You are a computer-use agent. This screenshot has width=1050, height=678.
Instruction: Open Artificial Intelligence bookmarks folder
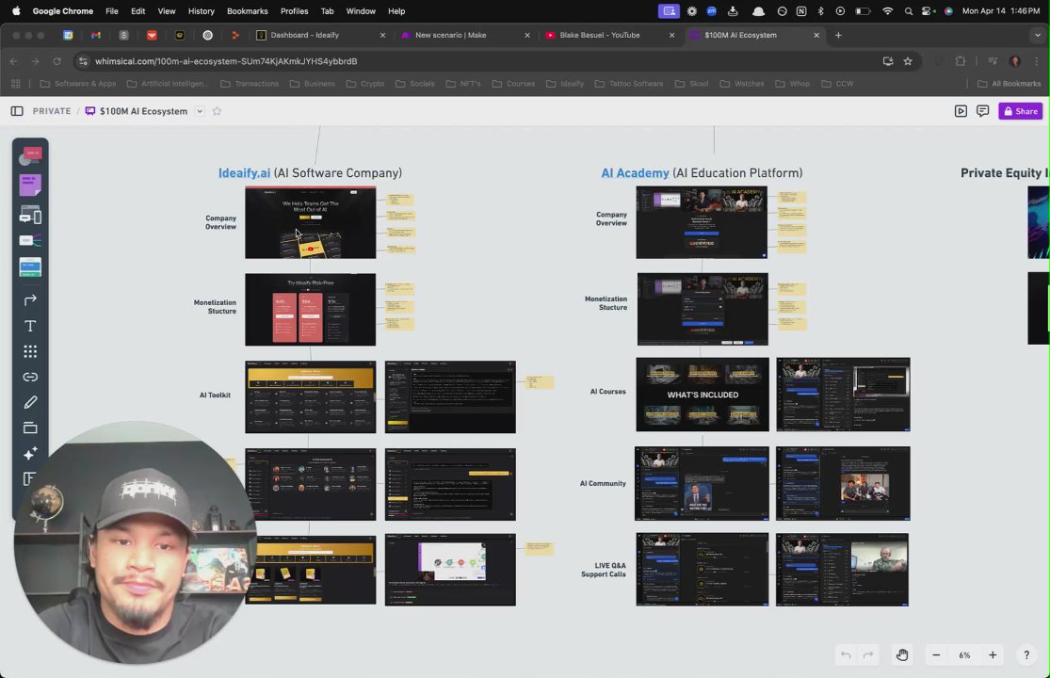(168, 84)
